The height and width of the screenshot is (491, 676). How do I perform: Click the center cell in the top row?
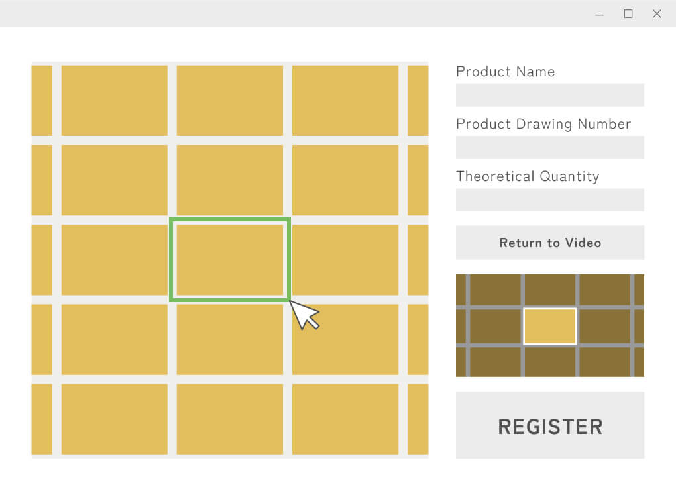(229, 99)
